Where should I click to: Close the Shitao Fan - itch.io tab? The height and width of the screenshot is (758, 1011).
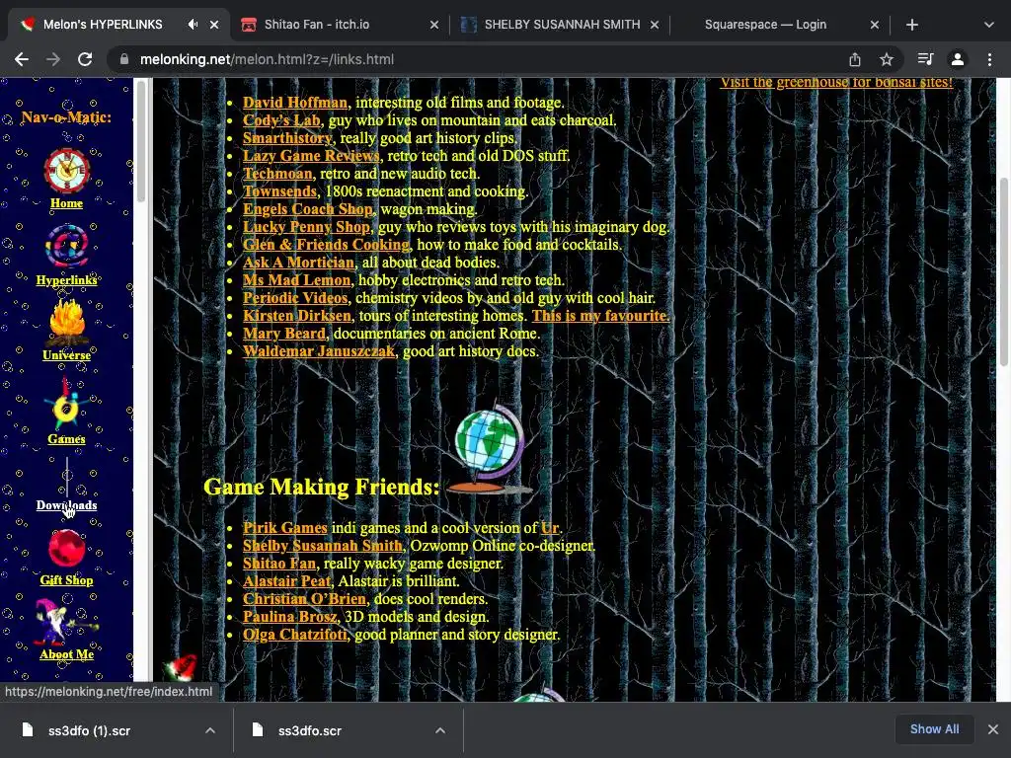[434, 25]
